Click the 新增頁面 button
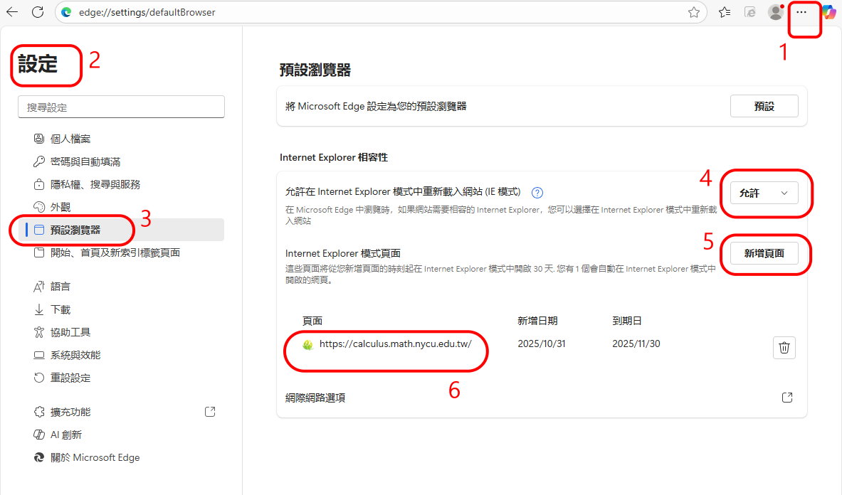 coord(764,252)
